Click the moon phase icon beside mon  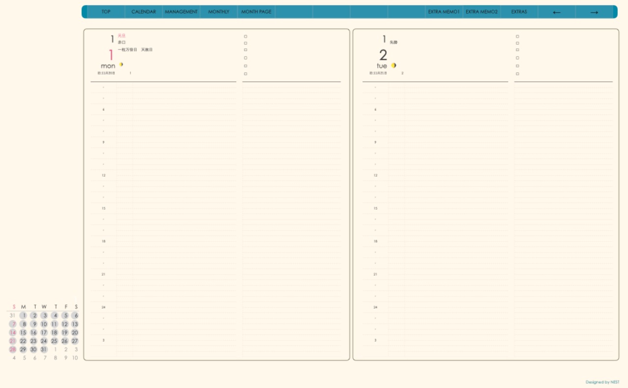pos(121,65)
